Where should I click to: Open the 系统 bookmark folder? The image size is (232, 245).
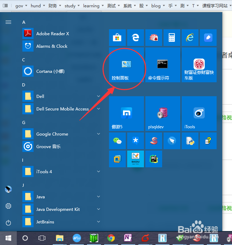coord(129,6)
